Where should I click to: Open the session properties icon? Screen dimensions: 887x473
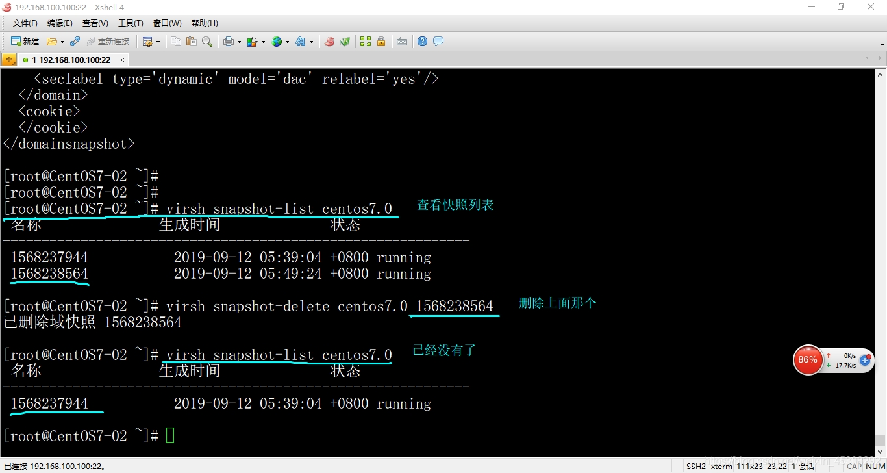(x=147, y=42)
